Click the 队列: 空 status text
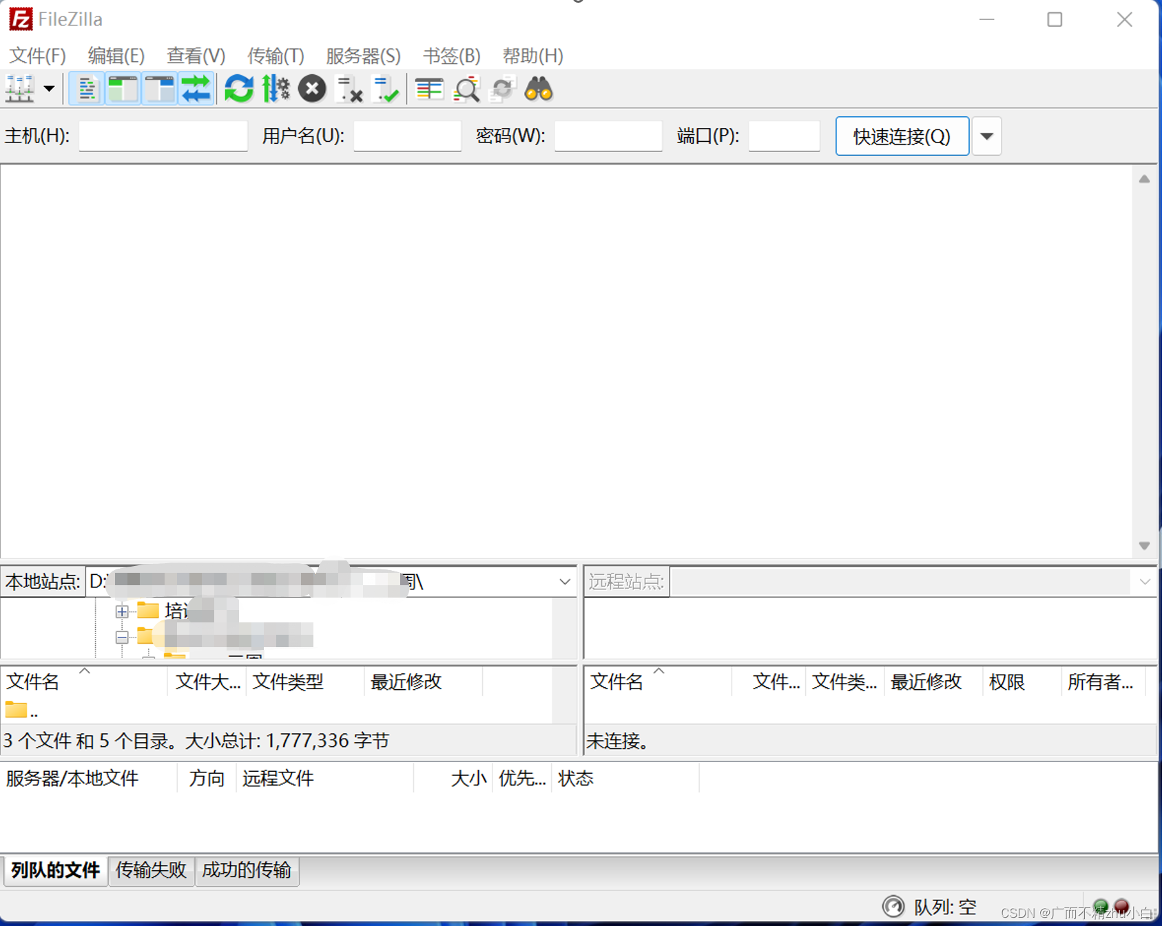Viewport: 1162px width, 926px height. tap(945, 907)
